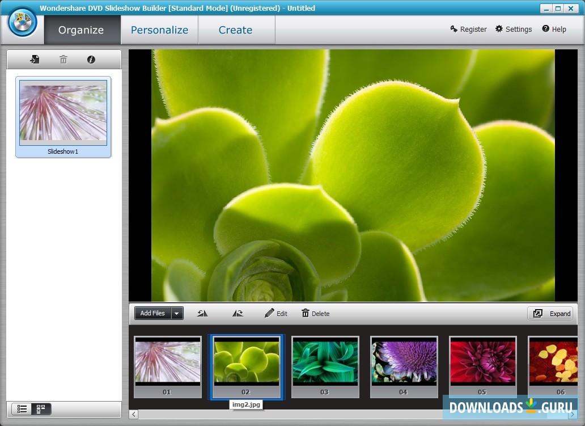Open the Add Files dropdown arrow

coord(176,313)
